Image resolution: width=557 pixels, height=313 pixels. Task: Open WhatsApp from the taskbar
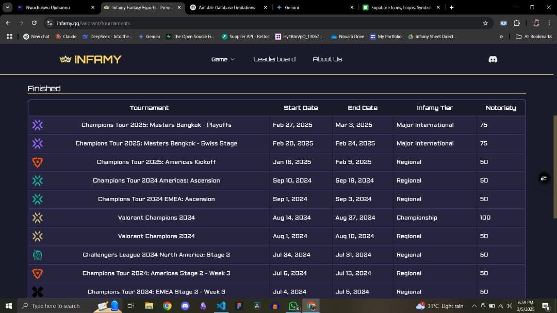[x=293, y=306]
